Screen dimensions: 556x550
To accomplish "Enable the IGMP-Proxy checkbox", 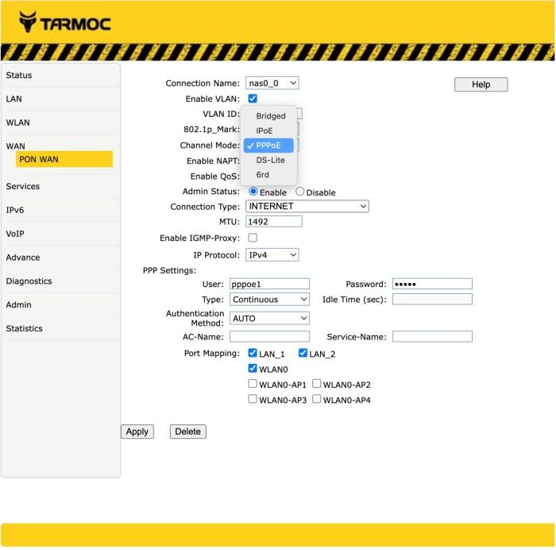I will pos(253,238).
